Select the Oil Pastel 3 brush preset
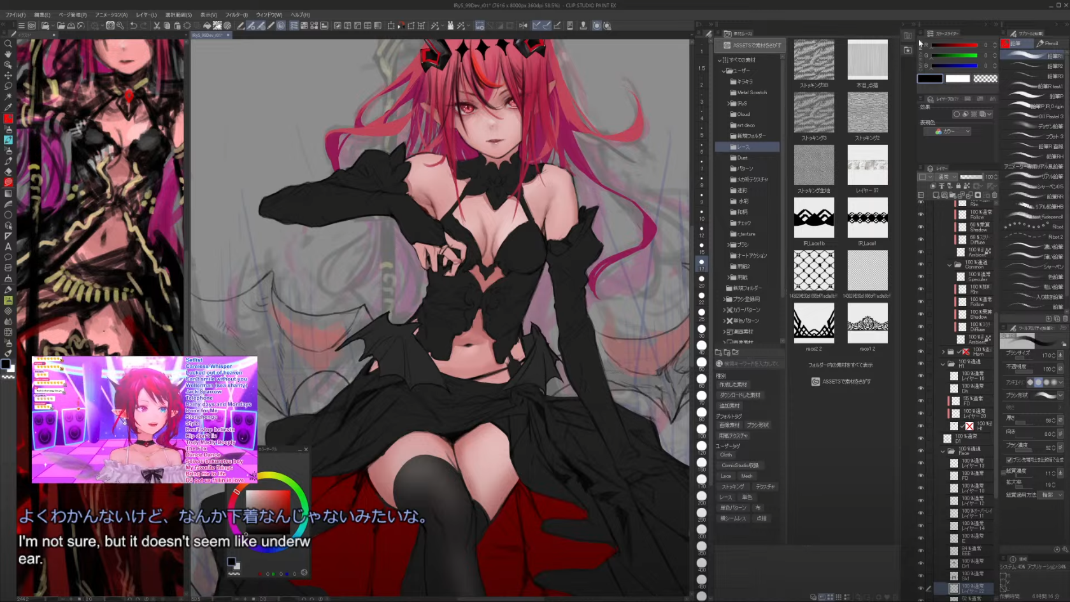The height and width of the screenshot is (602, 1070). (x=1032, y=116)
